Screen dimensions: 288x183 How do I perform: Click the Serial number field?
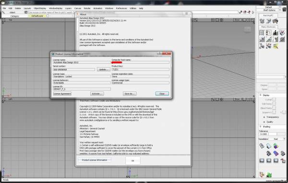coord(74,69)
